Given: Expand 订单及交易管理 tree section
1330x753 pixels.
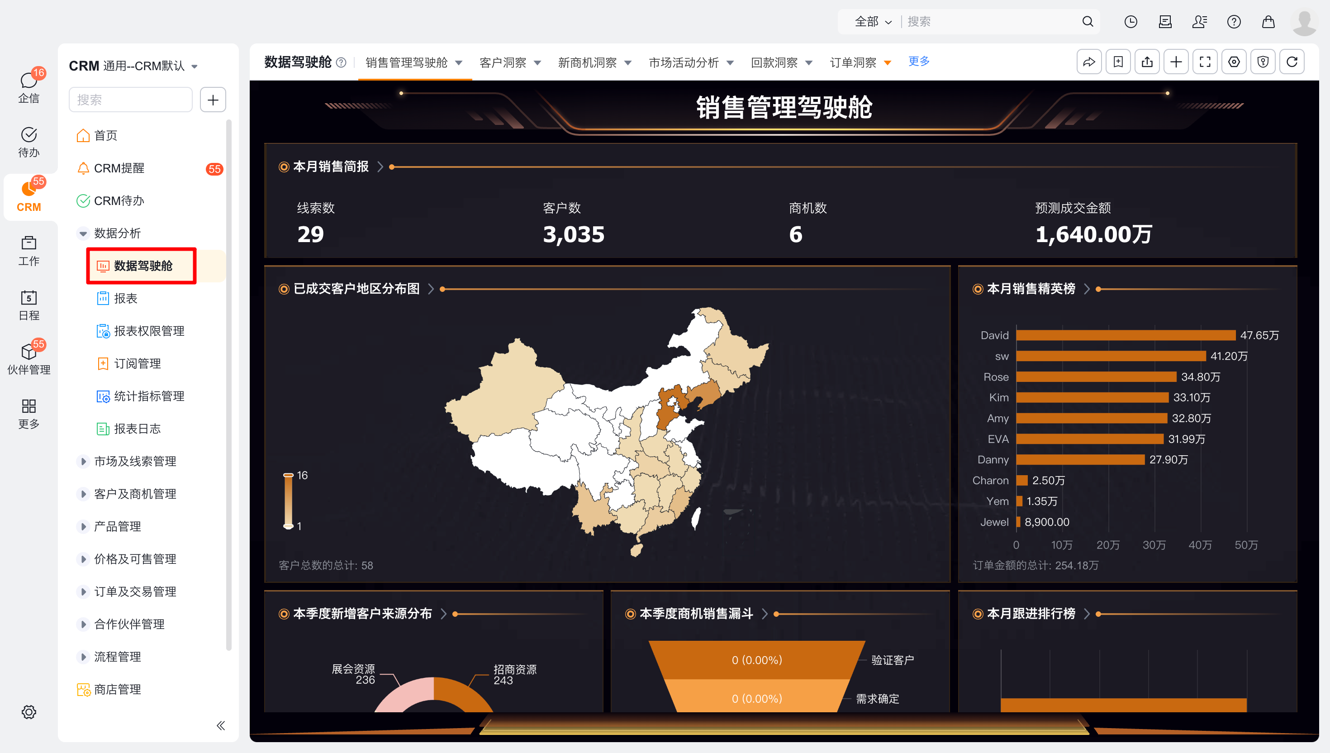Looking at the screenshot, I should [83, 591].
